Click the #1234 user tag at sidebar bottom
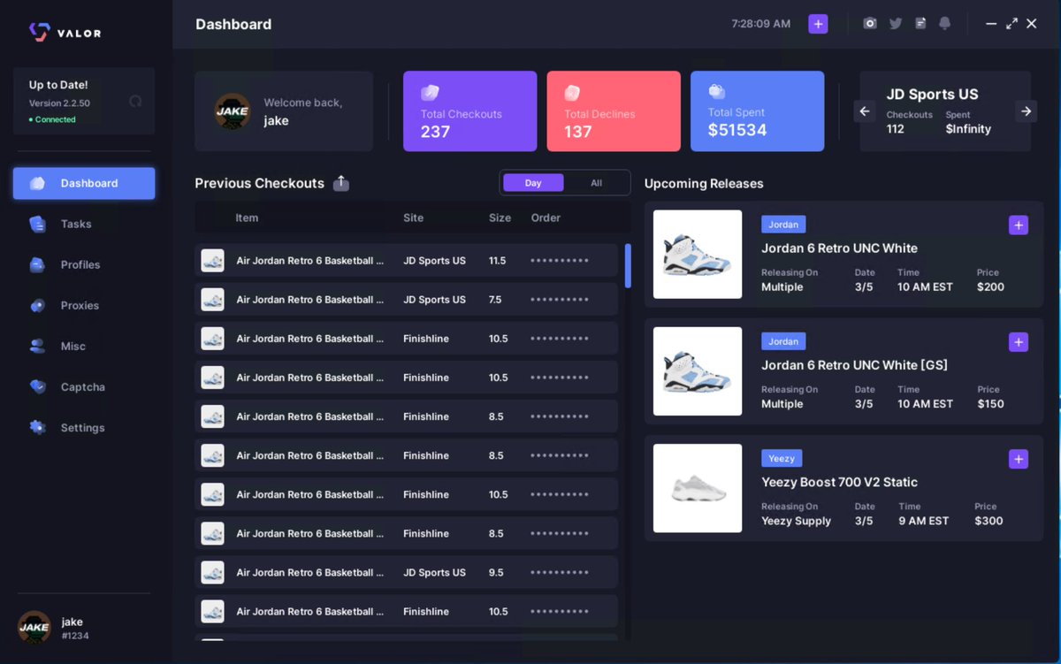1061x664 pixels. coord(74,636)
